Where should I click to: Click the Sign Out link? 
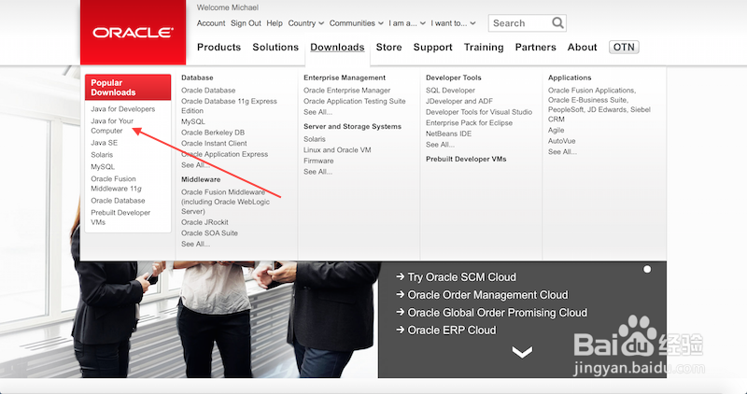(x=246, y=22)
